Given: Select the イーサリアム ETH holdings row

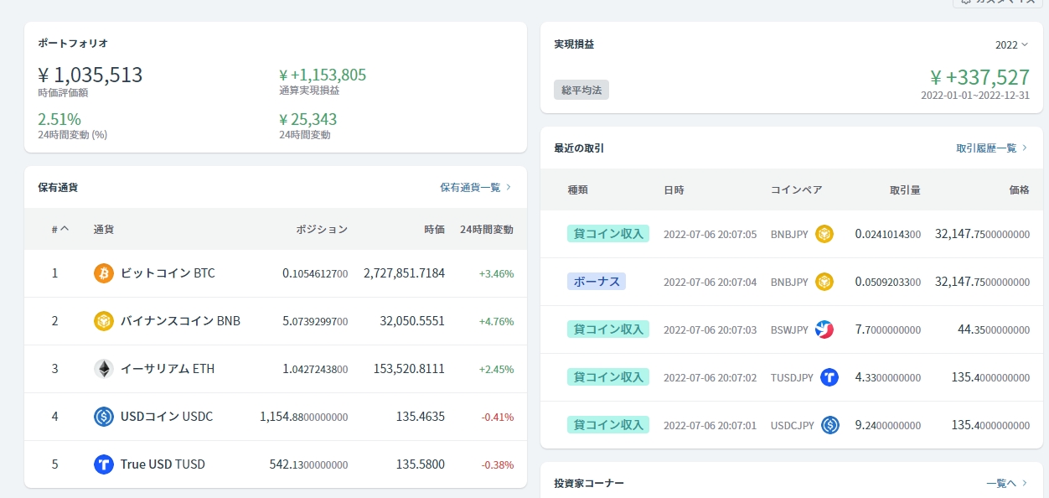Looking at the screenshot, I should click(x=275, y=369).
